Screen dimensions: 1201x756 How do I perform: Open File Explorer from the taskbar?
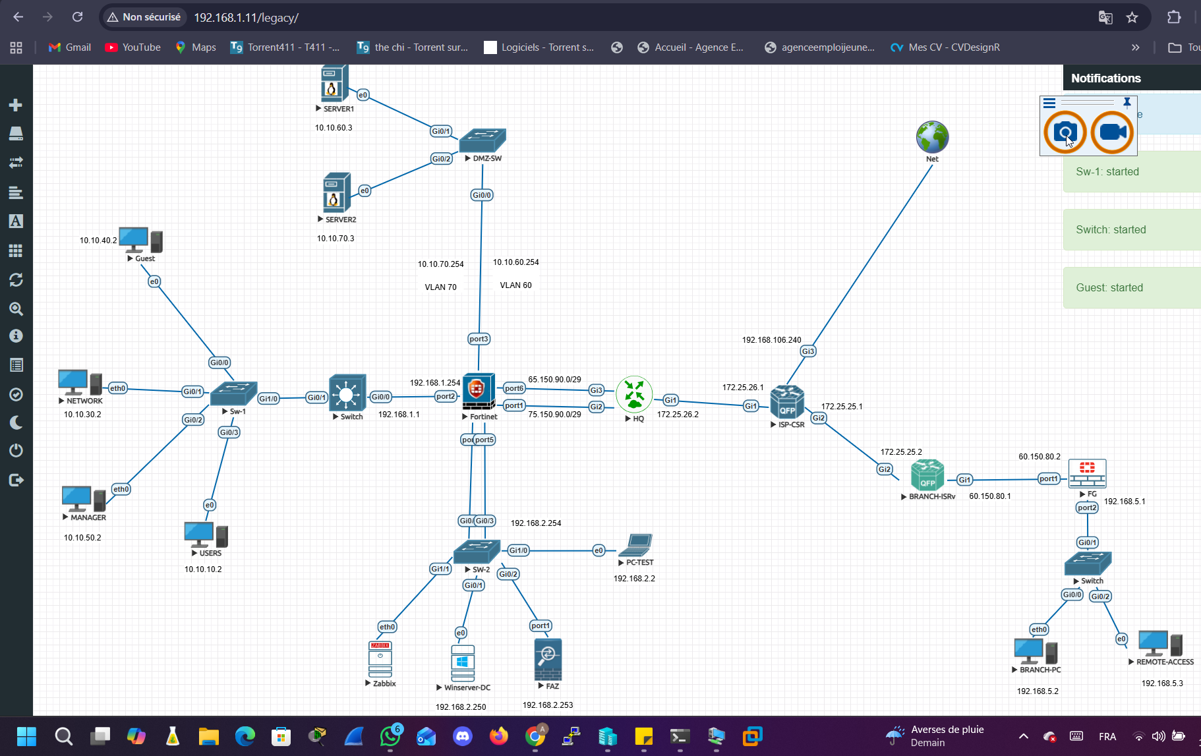click(209, 736)
